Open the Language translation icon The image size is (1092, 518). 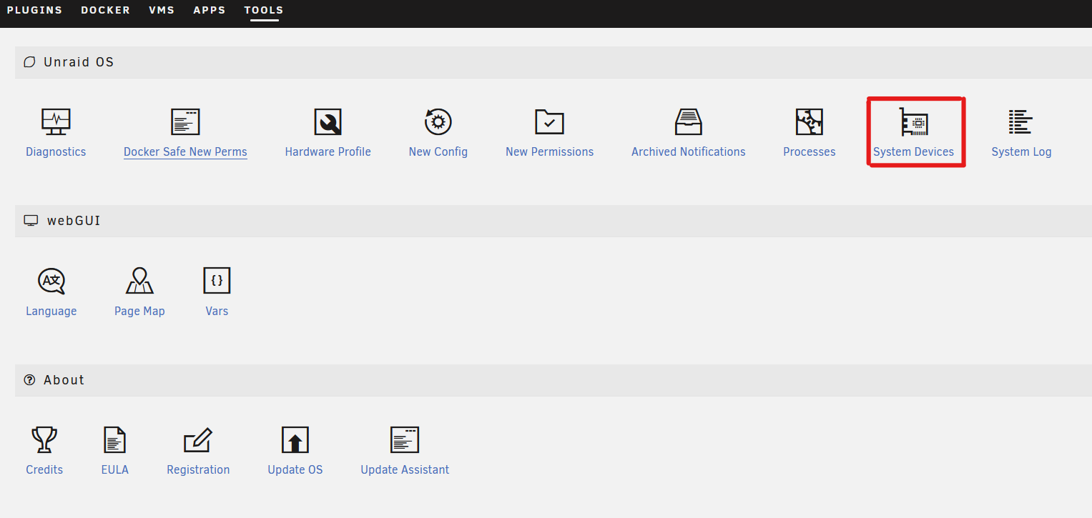pos(51,281)
